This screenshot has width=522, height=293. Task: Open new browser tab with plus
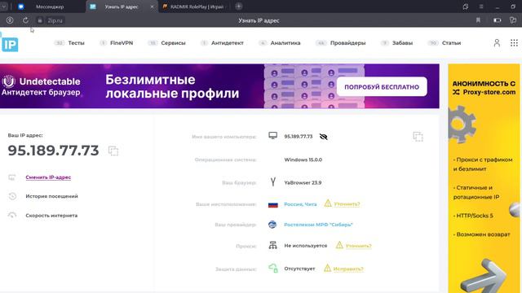[238, 7]
